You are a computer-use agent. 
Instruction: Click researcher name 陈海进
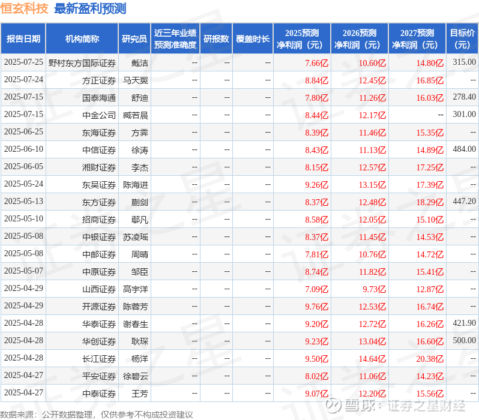click(x=136, y=185)
